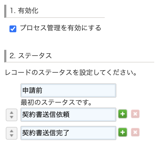This screenshot has width=160, height=149.
Task: Select the 1. 有効化 section heading
Action: click(24, 10)
